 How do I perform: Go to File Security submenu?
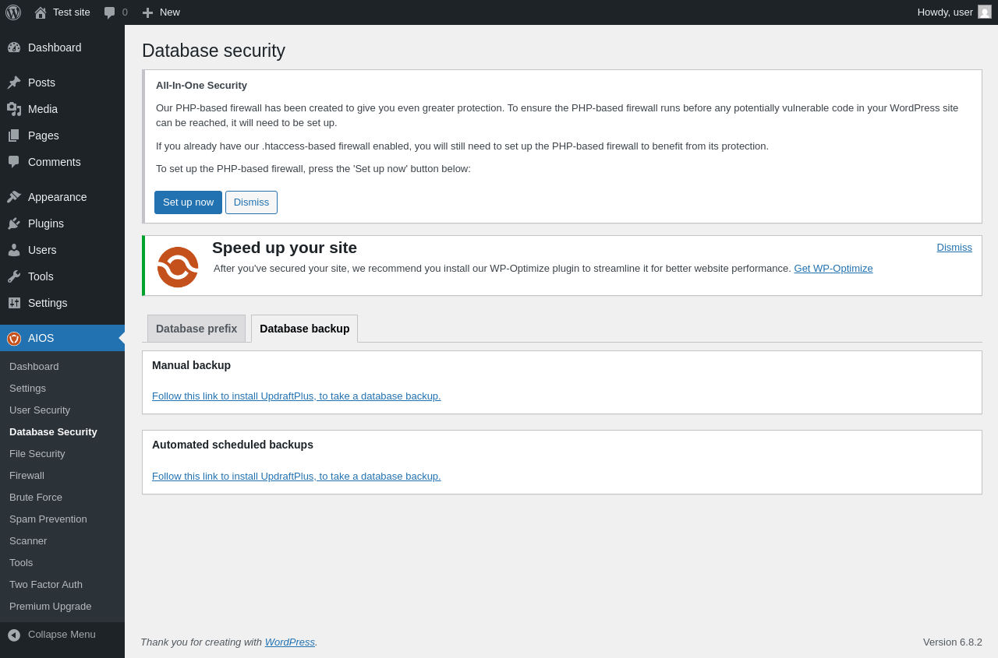point(37,453)
